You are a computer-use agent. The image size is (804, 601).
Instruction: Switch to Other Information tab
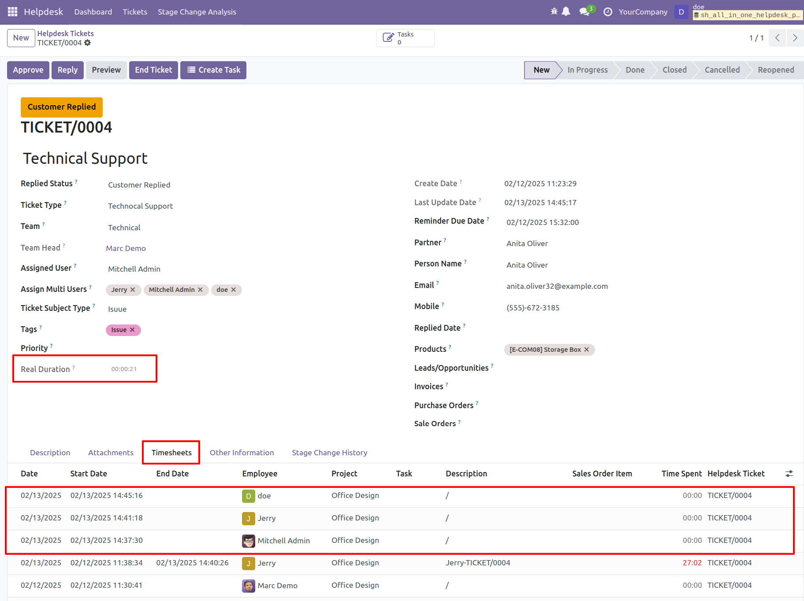click(242, 453)
